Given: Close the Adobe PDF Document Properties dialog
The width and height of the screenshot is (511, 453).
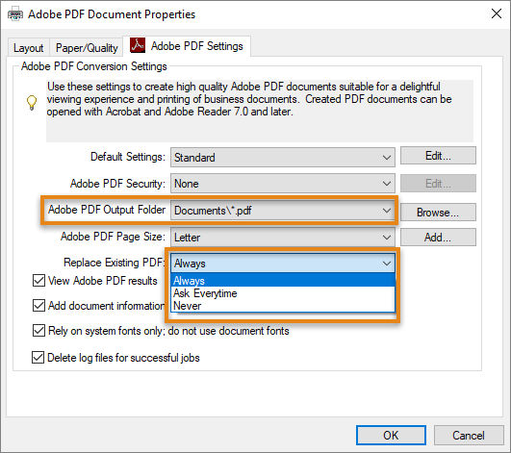Looking at the screenshot, I should click(497, 13).
